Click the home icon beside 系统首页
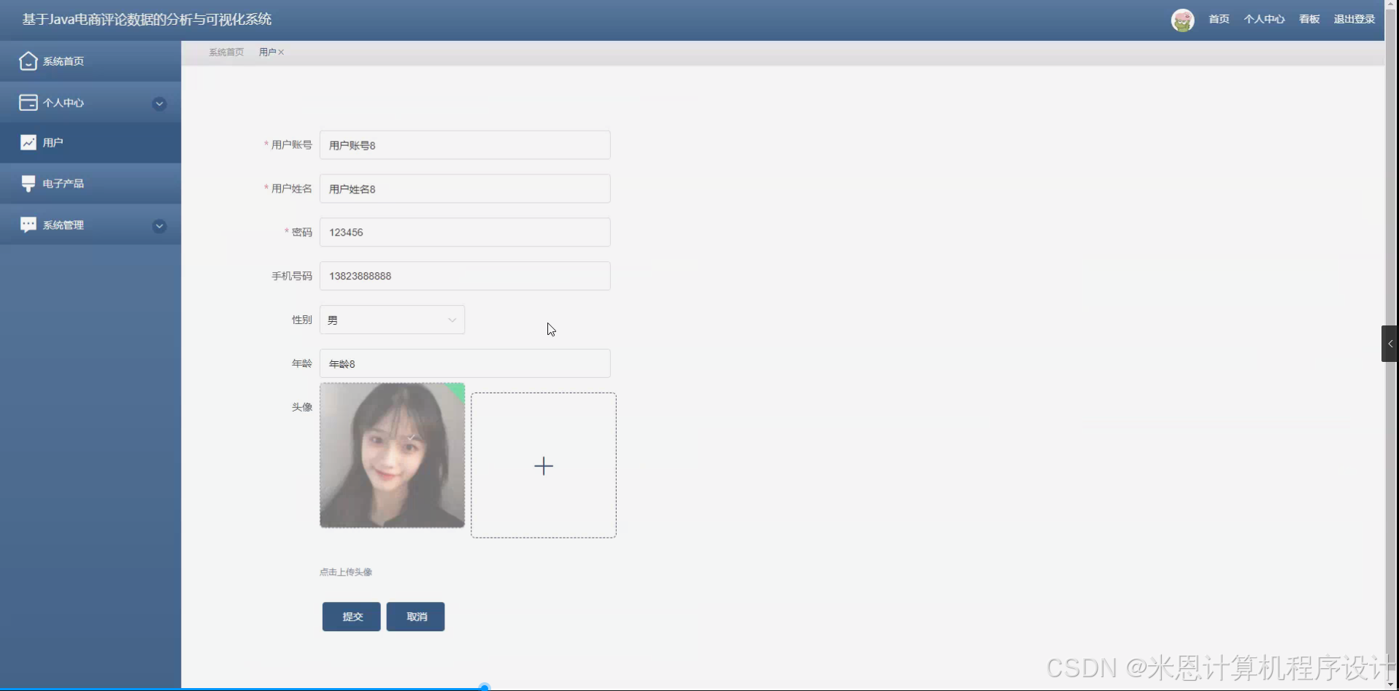Image resolution: width=1399 pixels, height=691 pixels. point(28,61)
